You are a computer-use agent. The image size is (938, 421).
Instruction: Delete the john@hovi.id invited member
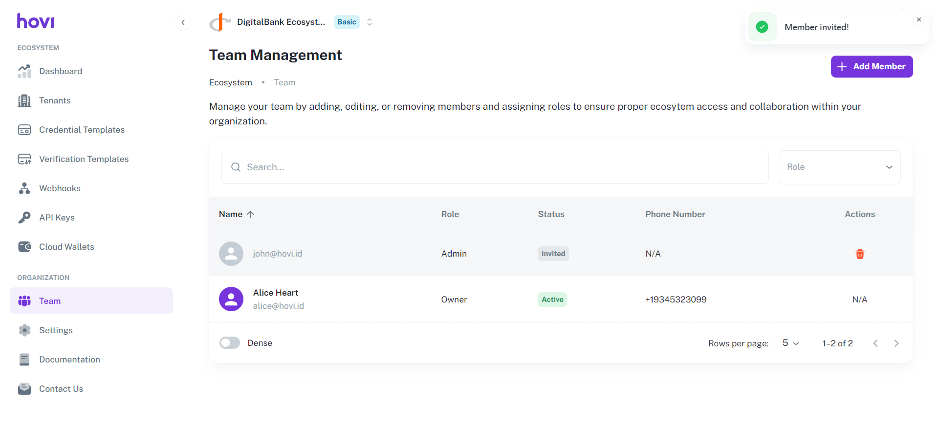[859, 254]
